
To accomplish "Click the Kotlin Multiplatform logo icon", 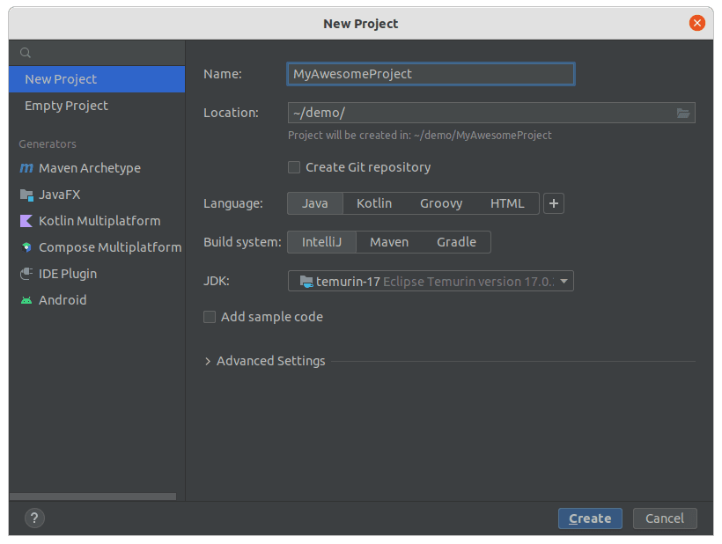I will [x=26, y=221].
